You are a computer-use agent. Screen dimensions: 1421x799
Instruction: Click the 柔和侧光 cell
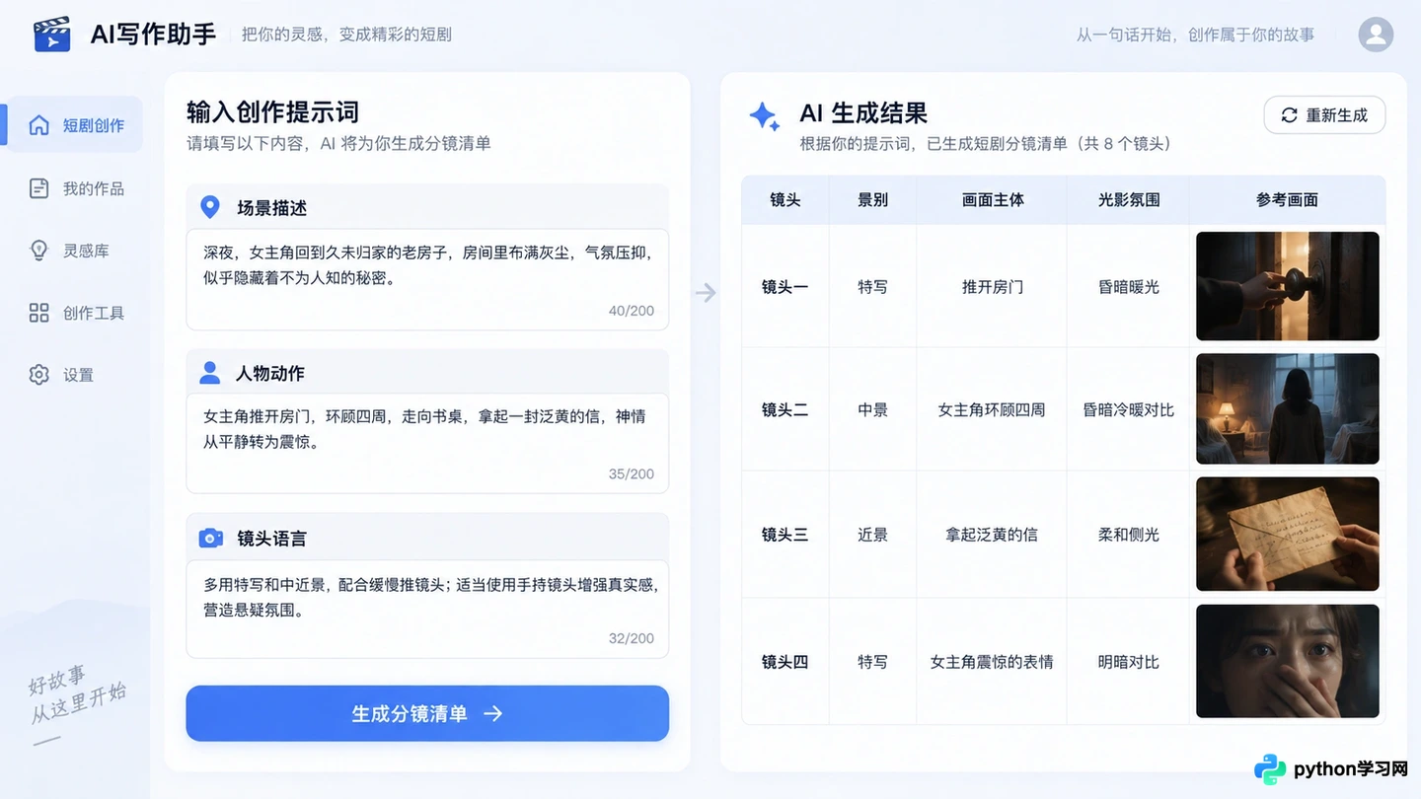(1128, 535)
